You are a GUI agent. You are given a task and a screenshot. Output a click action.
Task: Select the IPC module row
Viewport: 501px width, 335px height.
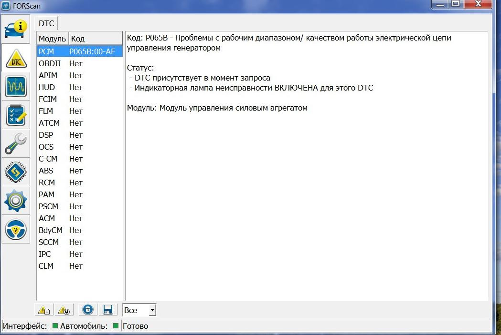(80, 254)
